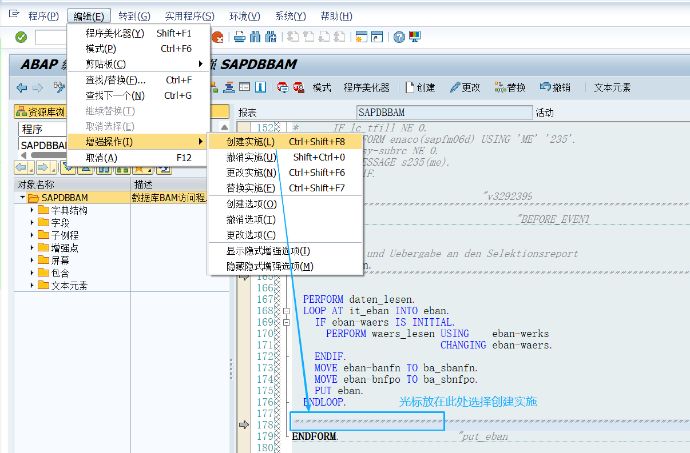
Task: Expand the 子例程 folder
Action: [x=33, y=234]
